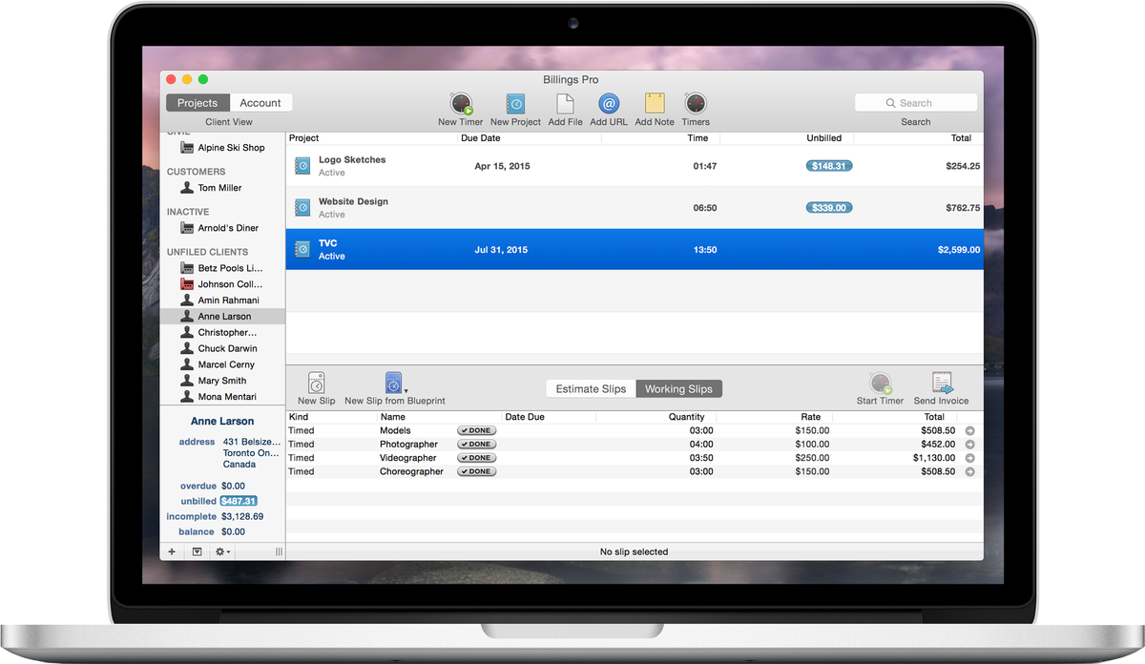Toggle the DONE badge on Photographer slip
1145x664 pixels.
(476, 445)
